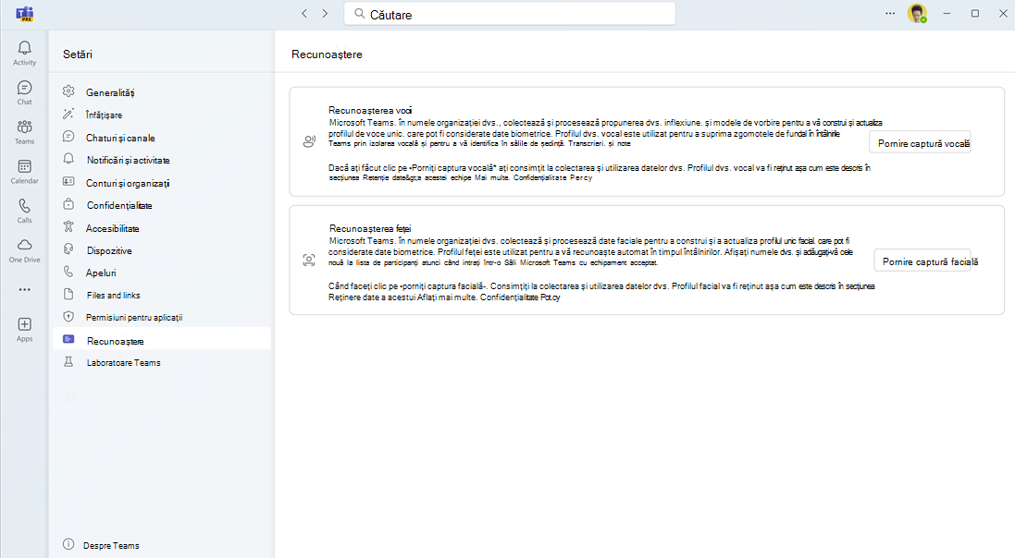Open Accesibilitate settings
The width and height of the screenshot is (1015, 558).
click(162, 228)
